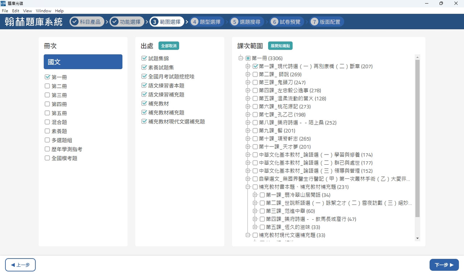The height and width of the screenshot is (274, 464).
Task: Expand 第二課_師說 tree node
Action: pos(248,74)
